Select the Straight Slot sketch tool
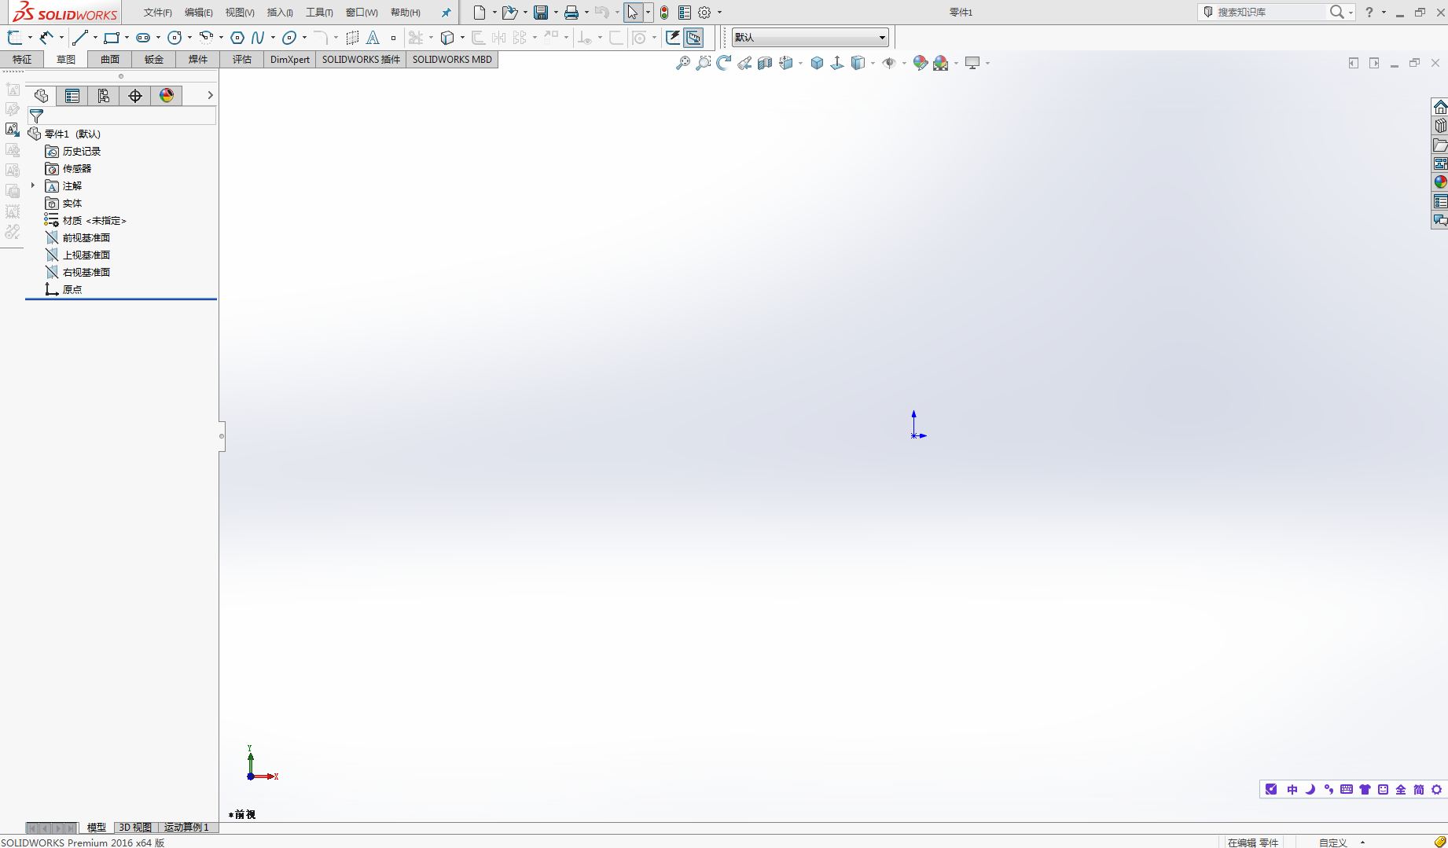The width and height of the screenshot is (1448, 848). [143, 37]
